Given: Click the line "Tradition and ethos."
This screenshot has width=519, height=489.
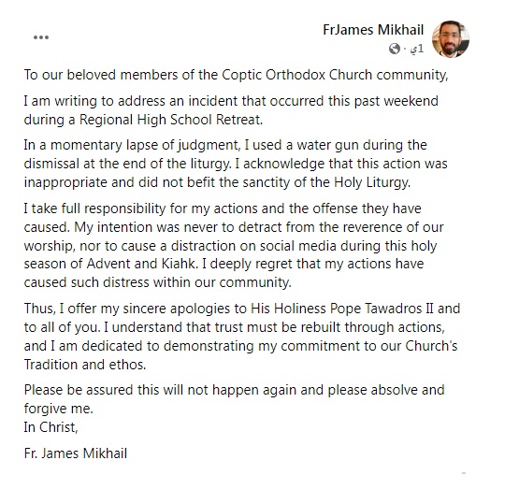Looking at the screenshot, I should pos(85,365).
